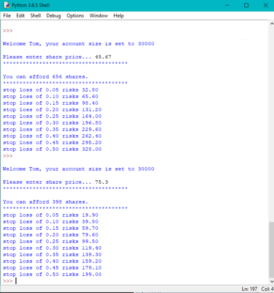Place cursor at the last >>> prompt

pos(16,281)
